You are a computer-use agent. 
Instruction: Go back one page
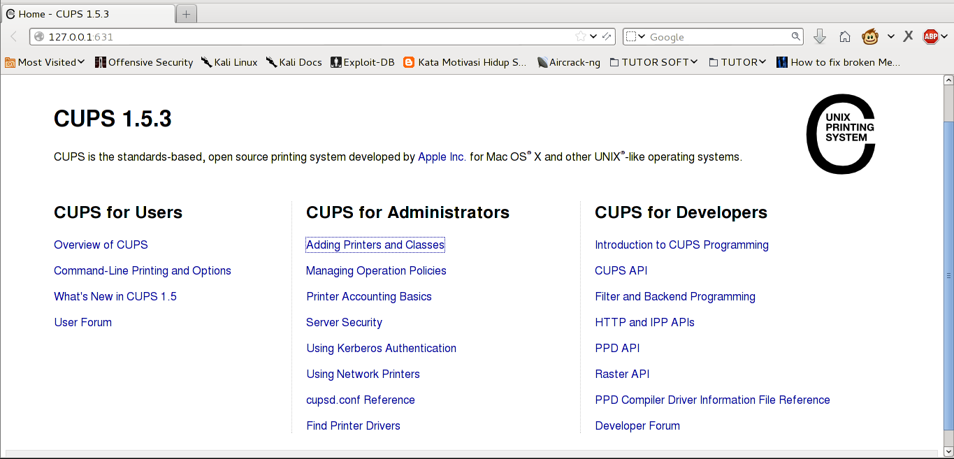click(13, 36)
